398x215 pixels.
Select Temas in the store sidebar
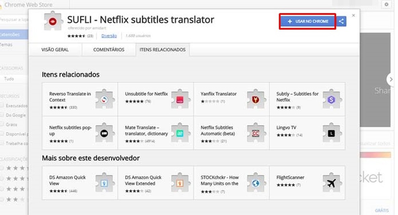pos(6,44)
